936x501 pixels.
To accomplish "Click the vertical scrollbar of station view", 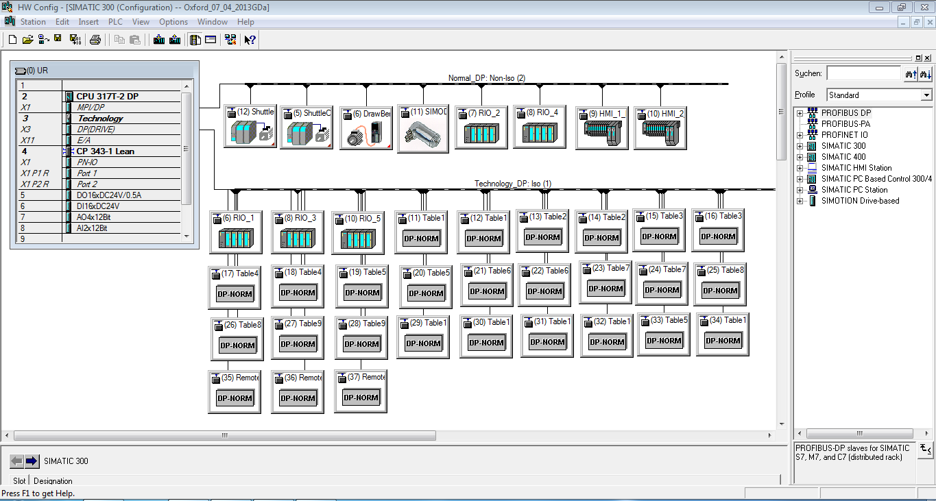I will point(781,112).
